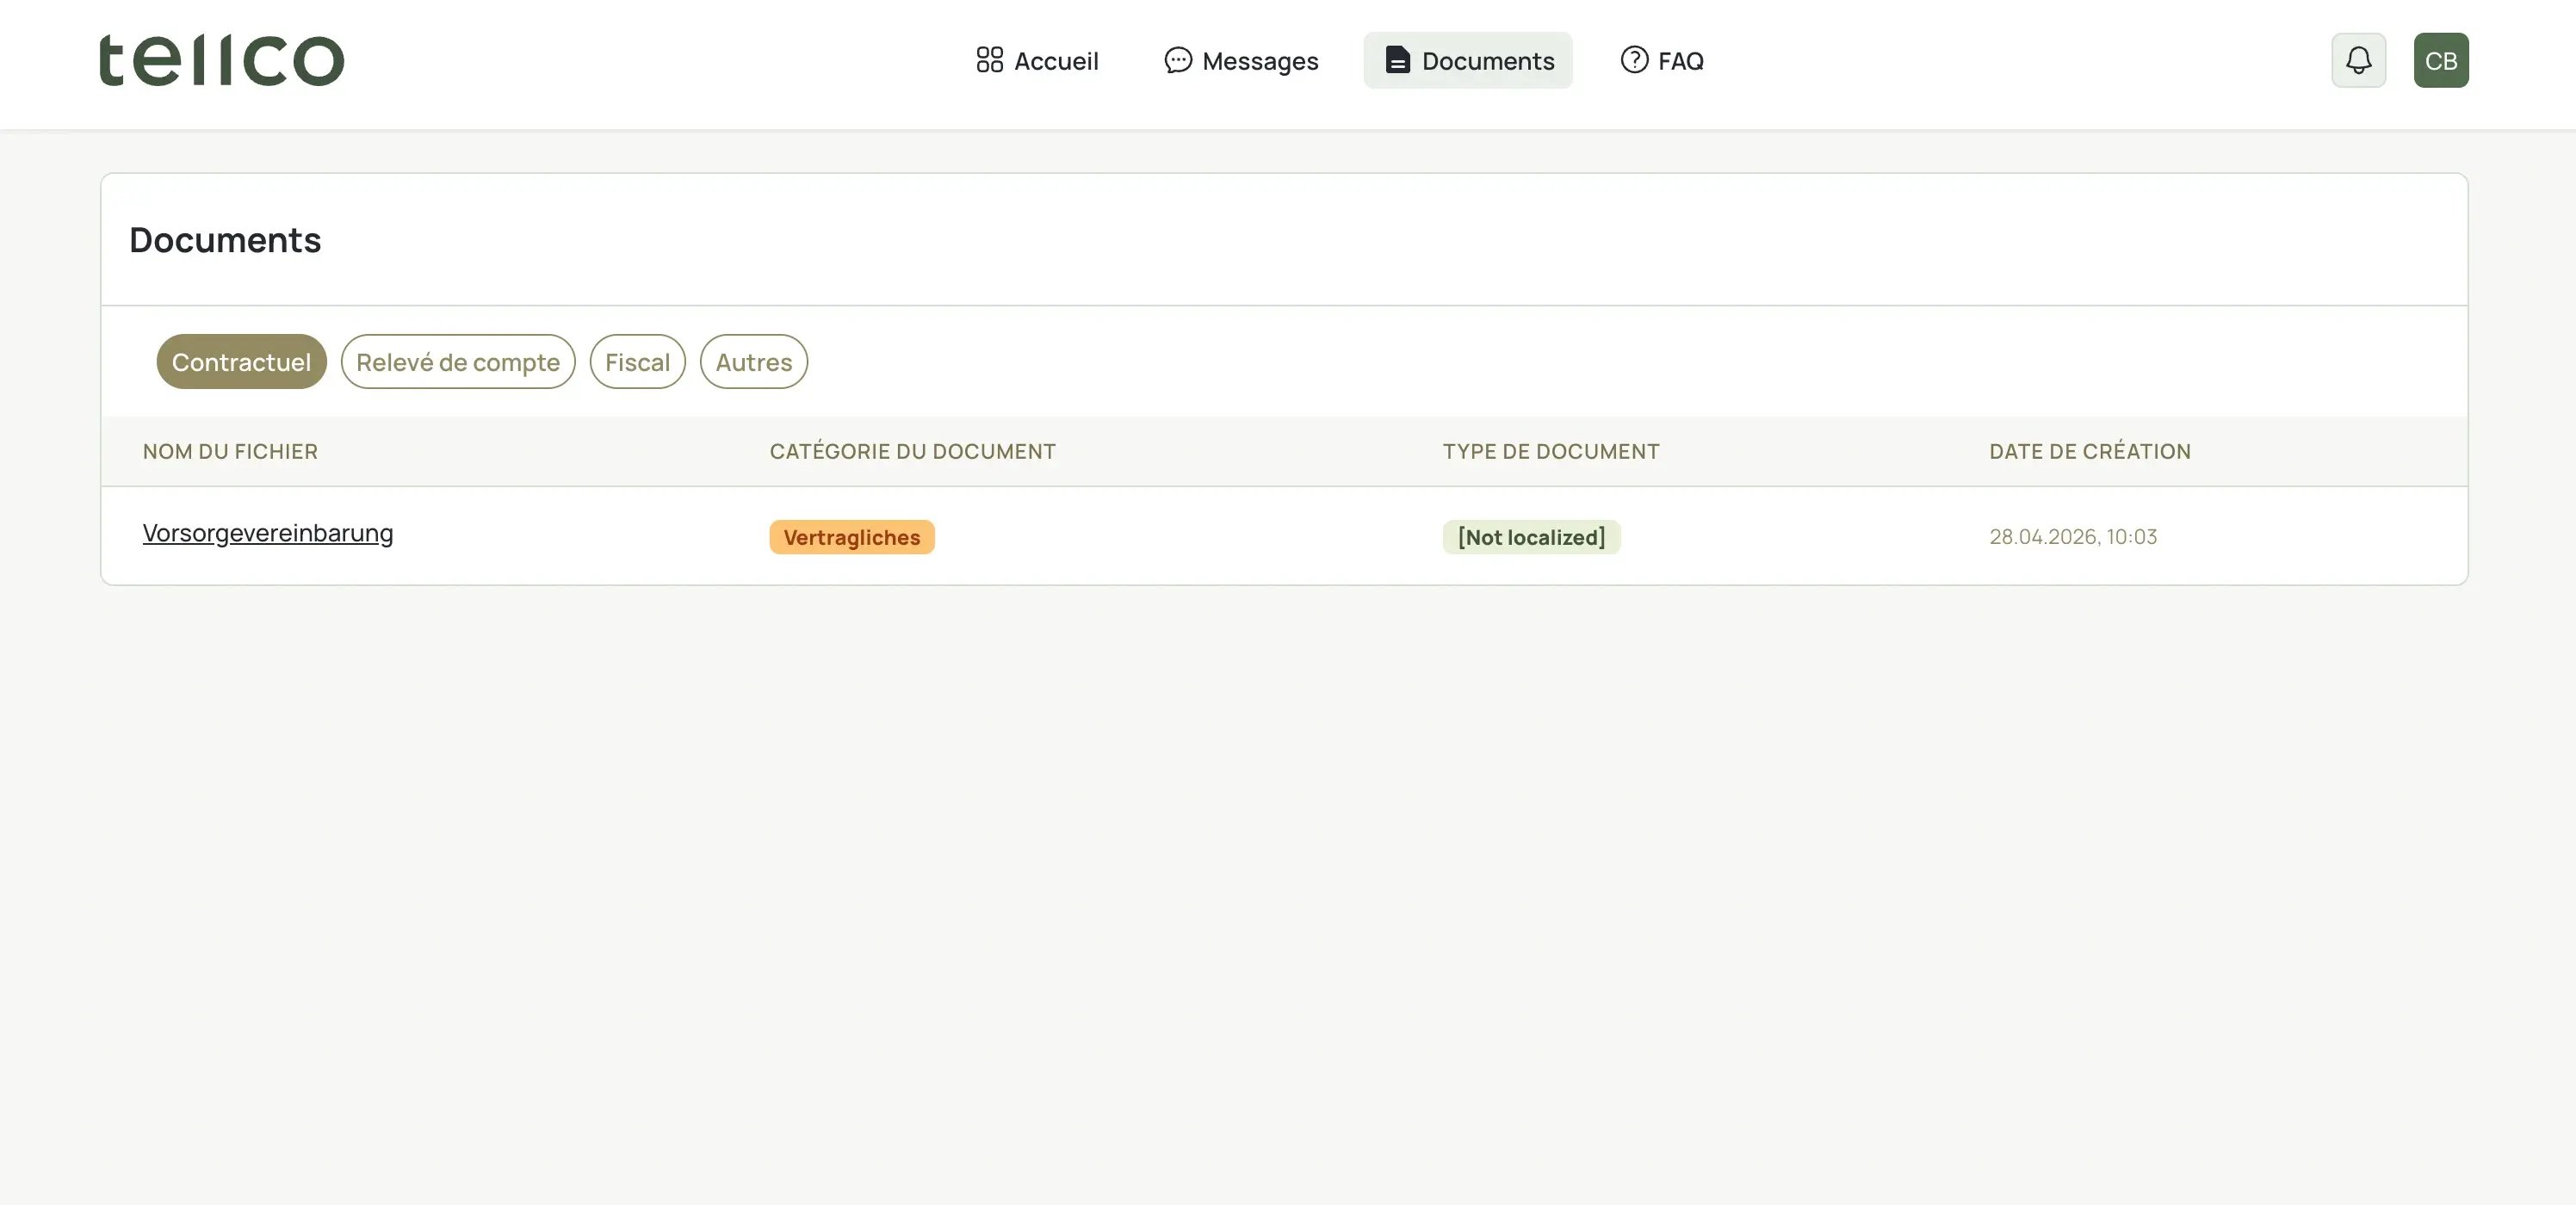Open the Vorsorgevereinbarung document link

click(x=268, y=533)
